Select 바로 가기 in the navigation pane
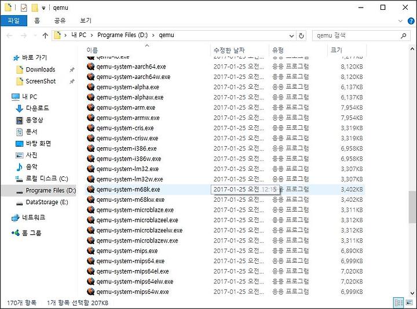This screenshot has width=417, height=309. [34, 57]
